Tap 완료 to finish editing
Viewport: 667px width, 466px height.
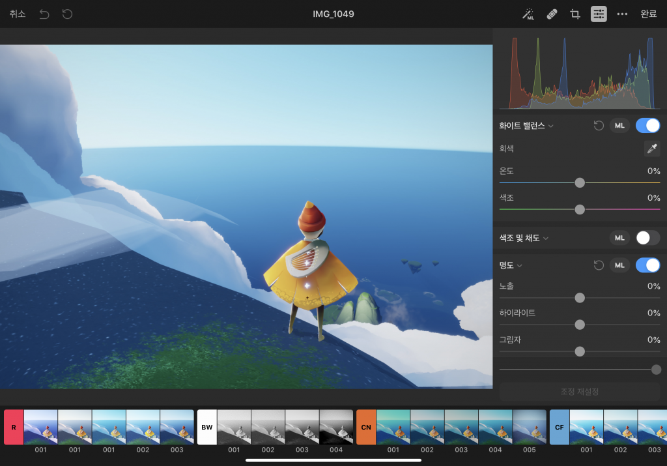[649, 14]
